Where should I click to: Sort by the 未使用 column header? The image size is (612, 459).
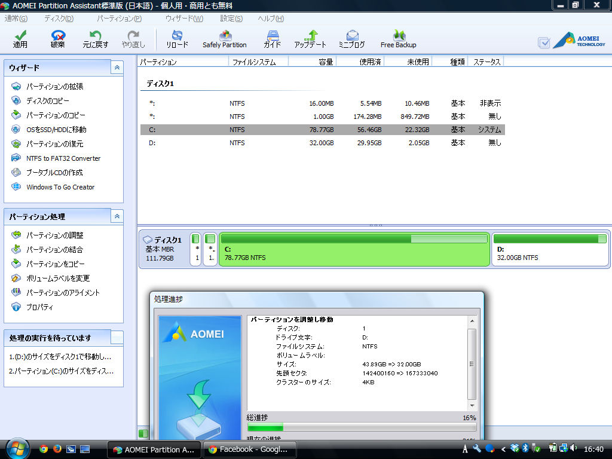click(408, 62)
